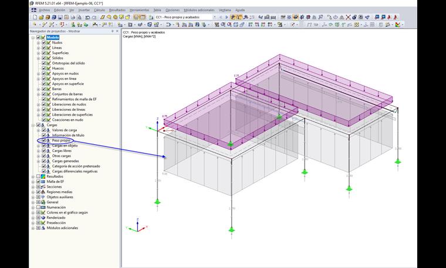The width and height of the screenshot is (446, 268).
Task: Click the Secciones icon in navigator
Action: tap(43, 186)
